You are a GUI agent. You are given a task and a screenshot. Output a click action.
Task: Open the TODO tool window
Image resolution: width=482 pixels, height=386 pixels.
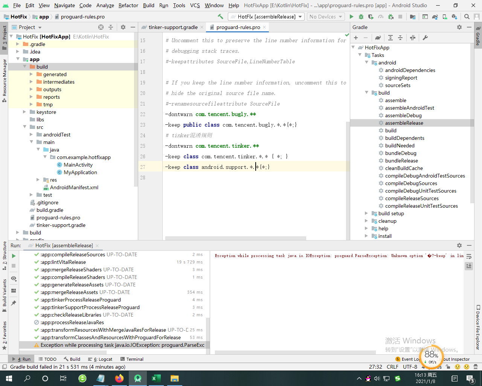click(x=47, y=359)
